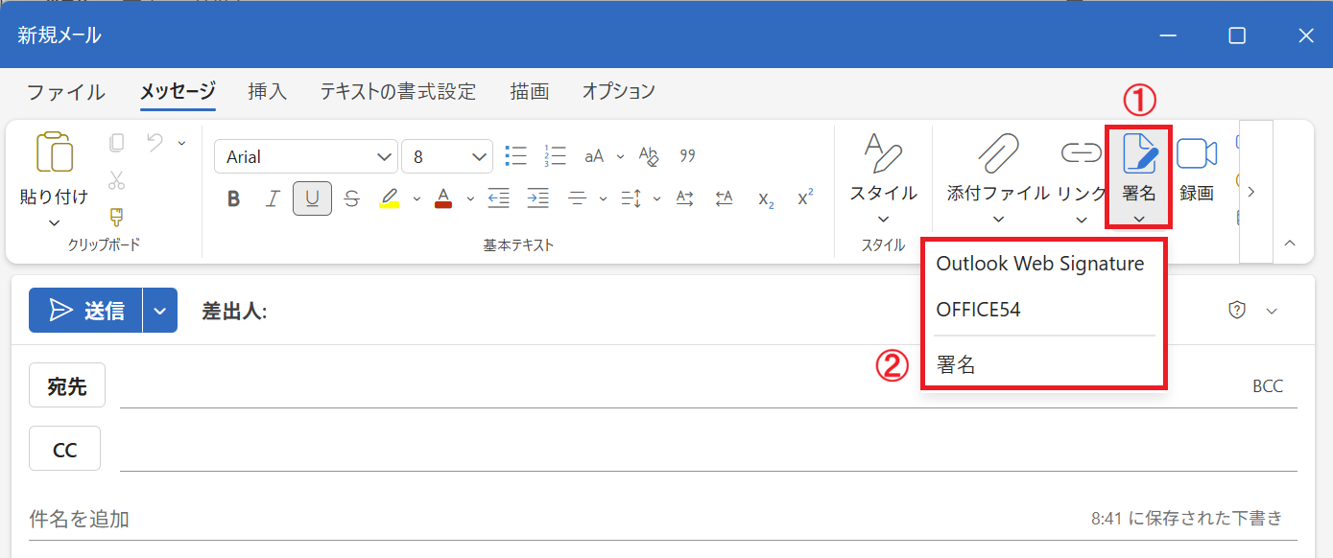Switch to the 挿入 ribbon tab
The image size is (1333, 558).
coord(267,90)
